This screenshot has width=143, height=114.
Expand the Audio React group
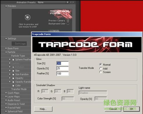(x=6, y=100)
